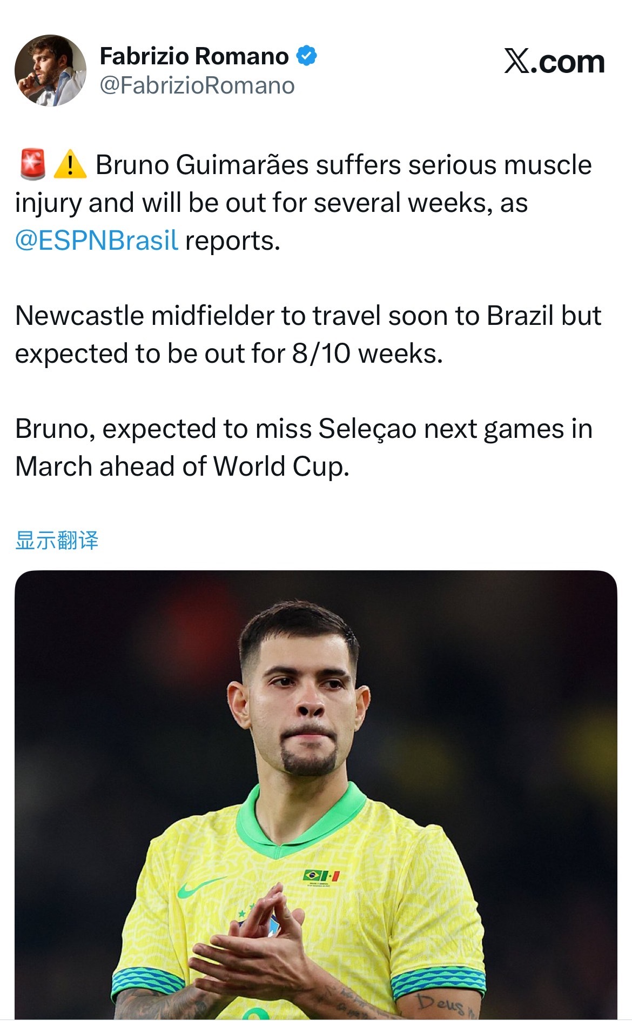Click the "Bruno Guimarães suffers serious muscle" line
This screenshot has height=1026, width=632.
(344, 165)
